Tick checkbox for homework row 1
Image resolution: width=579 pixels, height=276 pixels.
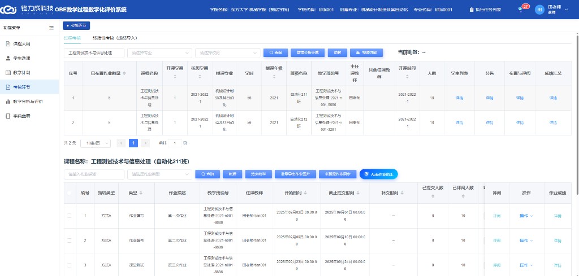(70, 216)
